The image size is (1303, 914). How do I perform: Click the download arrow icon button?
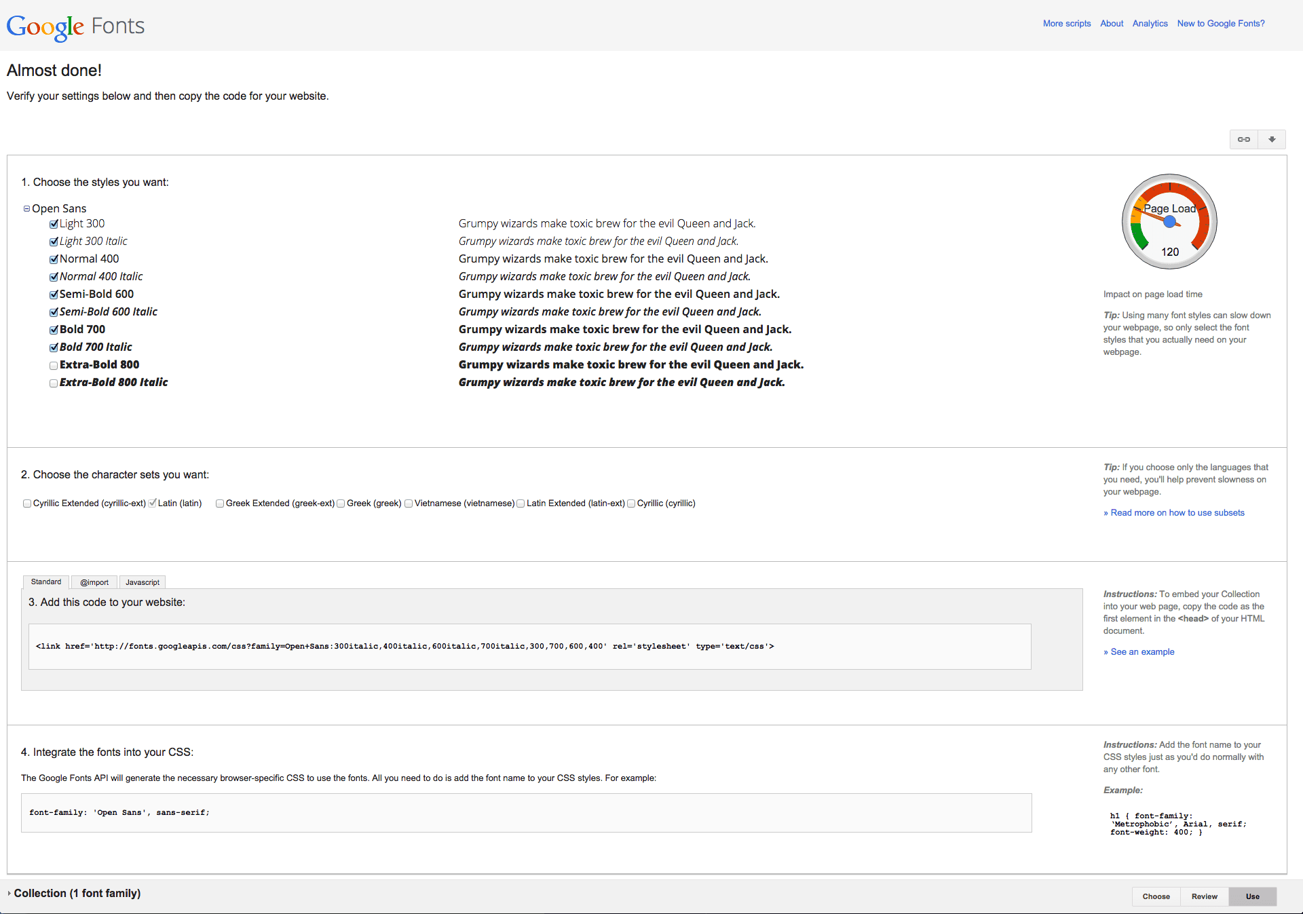(1272, 139)
